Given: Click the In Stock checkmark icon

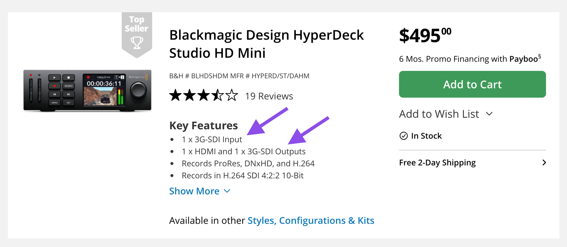Looking at the screenshot, I should pos(404,136).
